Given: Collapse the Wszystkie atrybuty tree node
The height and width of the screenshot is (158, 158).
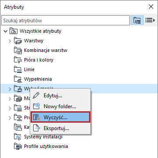Looking at the screenshot, I should click(x=5, y=31).
